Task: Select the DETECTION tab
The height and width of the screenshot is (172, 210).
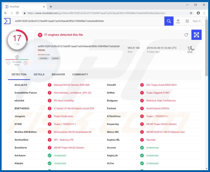Action: click(19, 74)
